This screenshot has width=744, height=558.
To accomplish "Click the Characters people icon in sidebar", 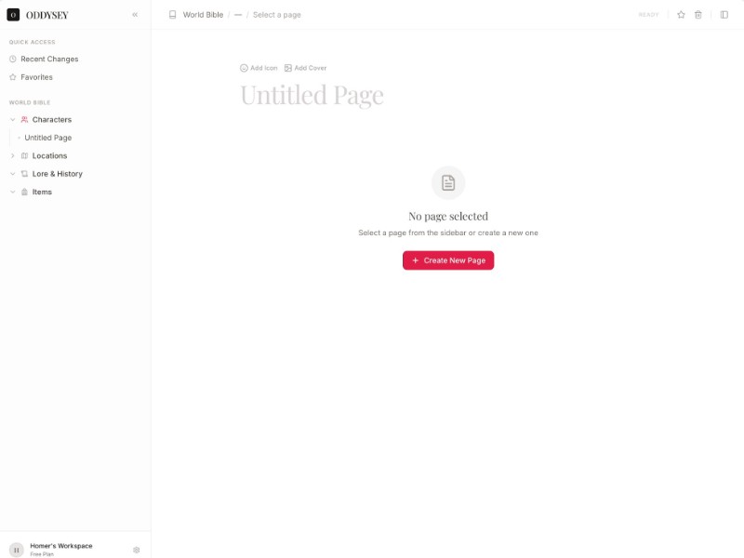I will tap(23, 119).
